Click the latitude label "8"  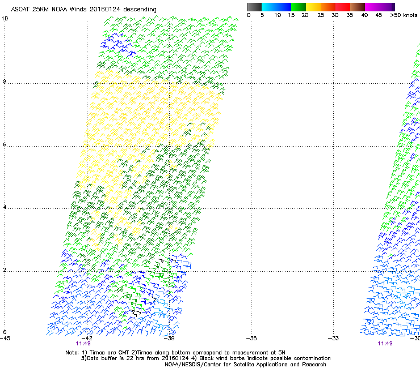click(5, 82)
